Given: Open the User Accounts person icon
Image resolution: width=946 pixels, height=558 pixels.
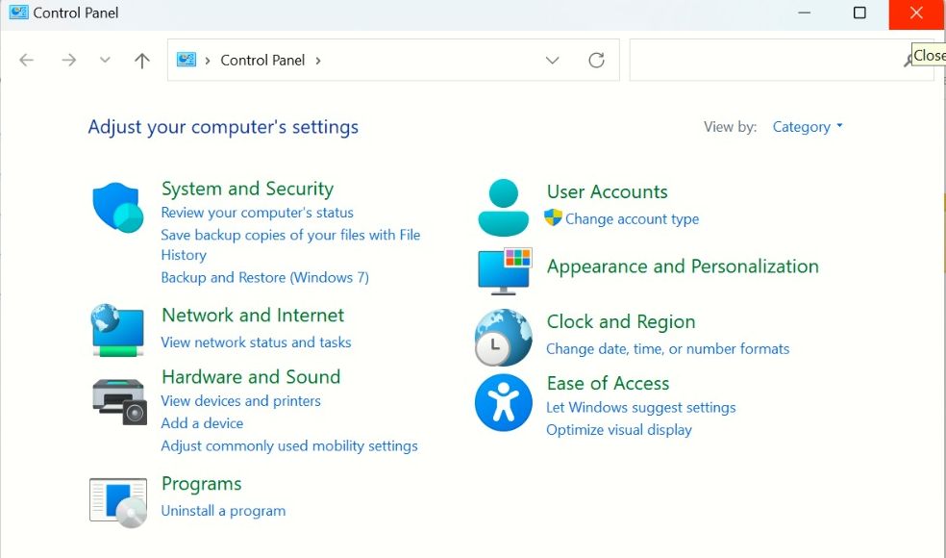Looking at the screenshot, I should (503, 207).
